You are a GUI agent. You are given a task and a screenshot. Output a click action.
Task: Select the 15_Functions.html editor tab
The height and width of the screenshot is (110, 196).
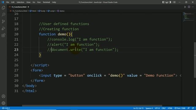coord(19,7)
